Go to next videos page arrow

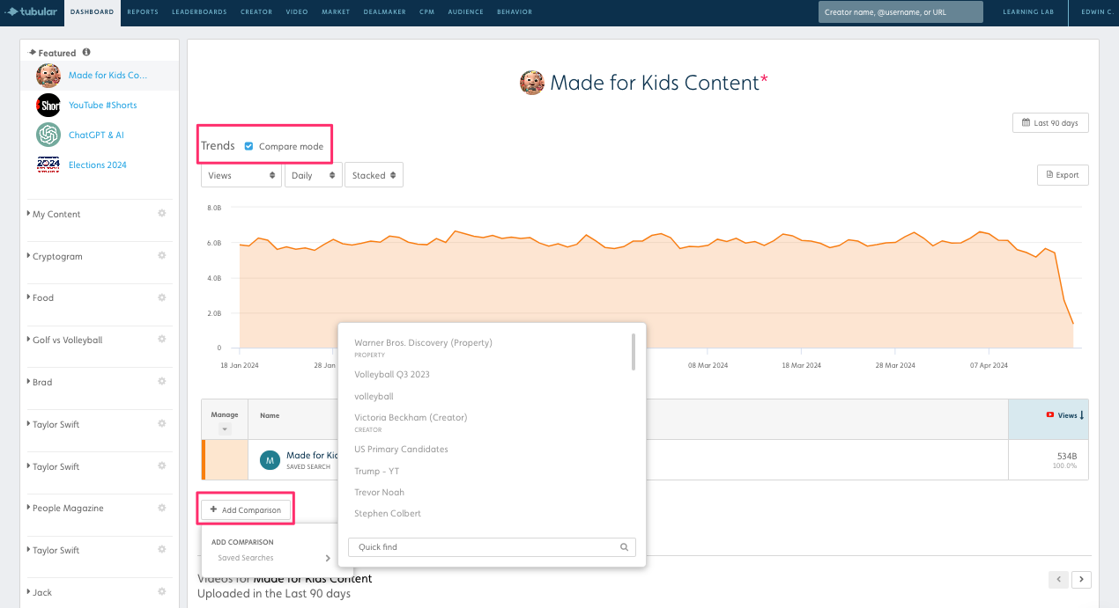1081,580
